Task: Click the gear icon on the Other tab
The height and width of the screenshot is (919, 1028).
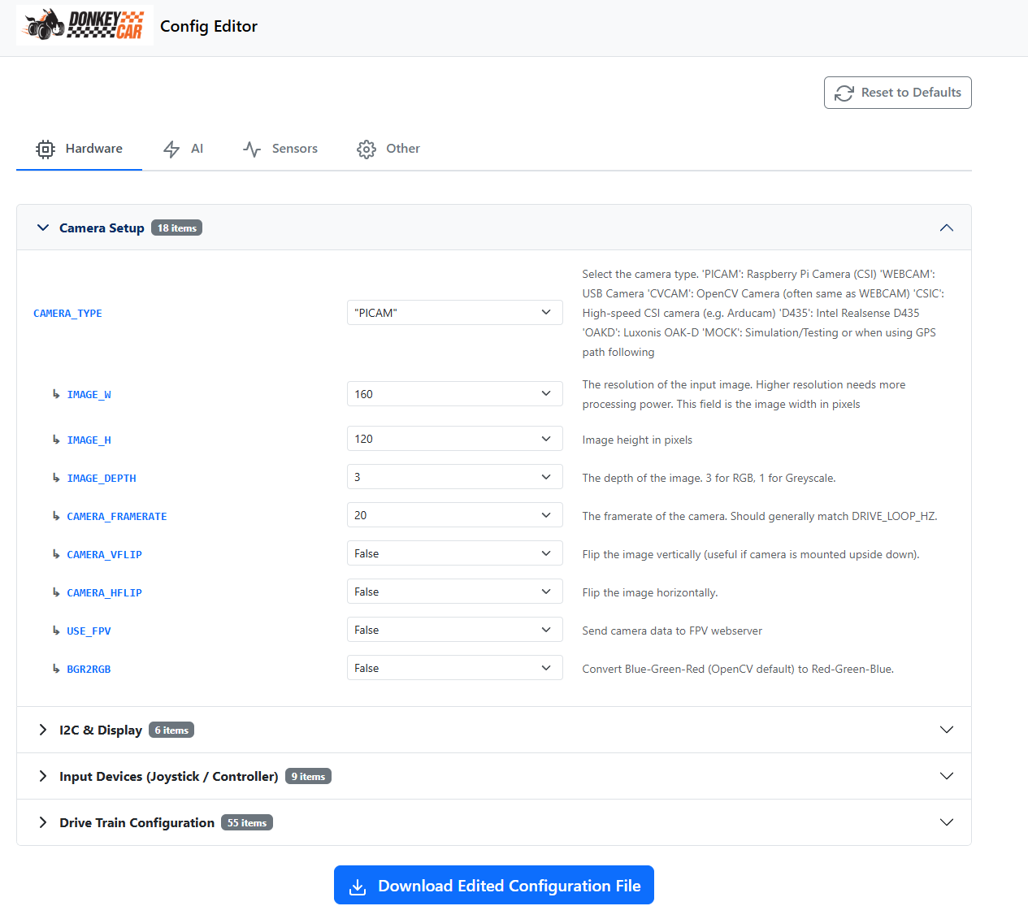Action: point(366,149)
